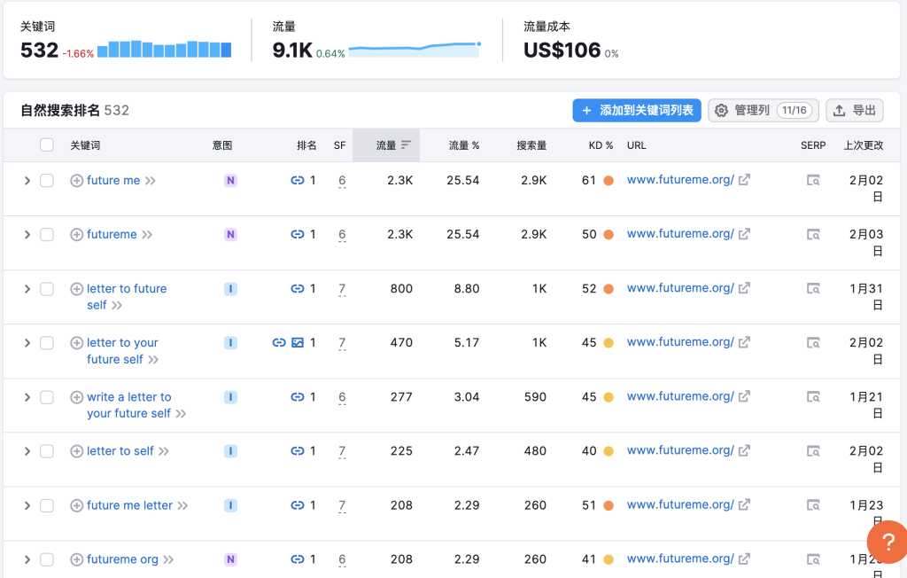Viewport: 907px width, 578px height.
Task: Check the futureme org row checkbox
Action: coord(47,559)
